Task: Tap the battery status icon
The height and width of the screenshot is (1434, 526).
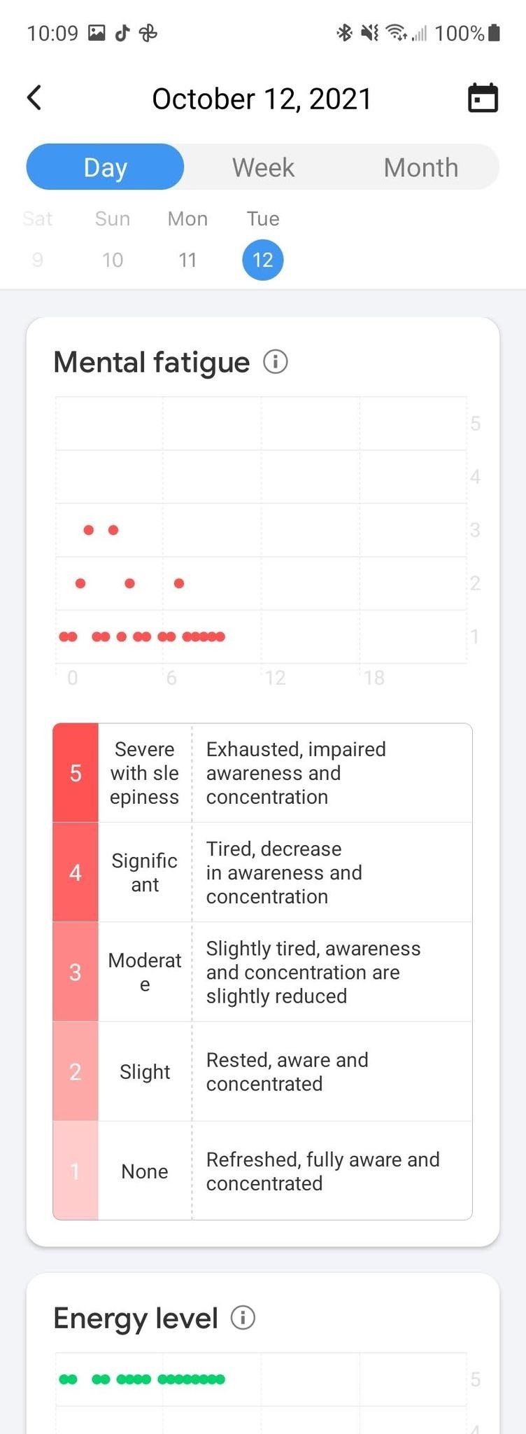Action: (494, 33)
